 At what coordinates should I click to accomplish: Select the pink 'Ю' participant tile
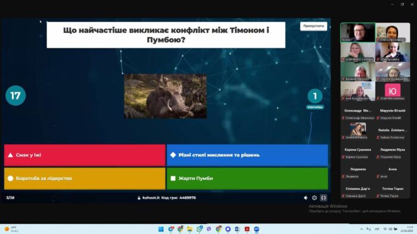(x=393, y=91)
